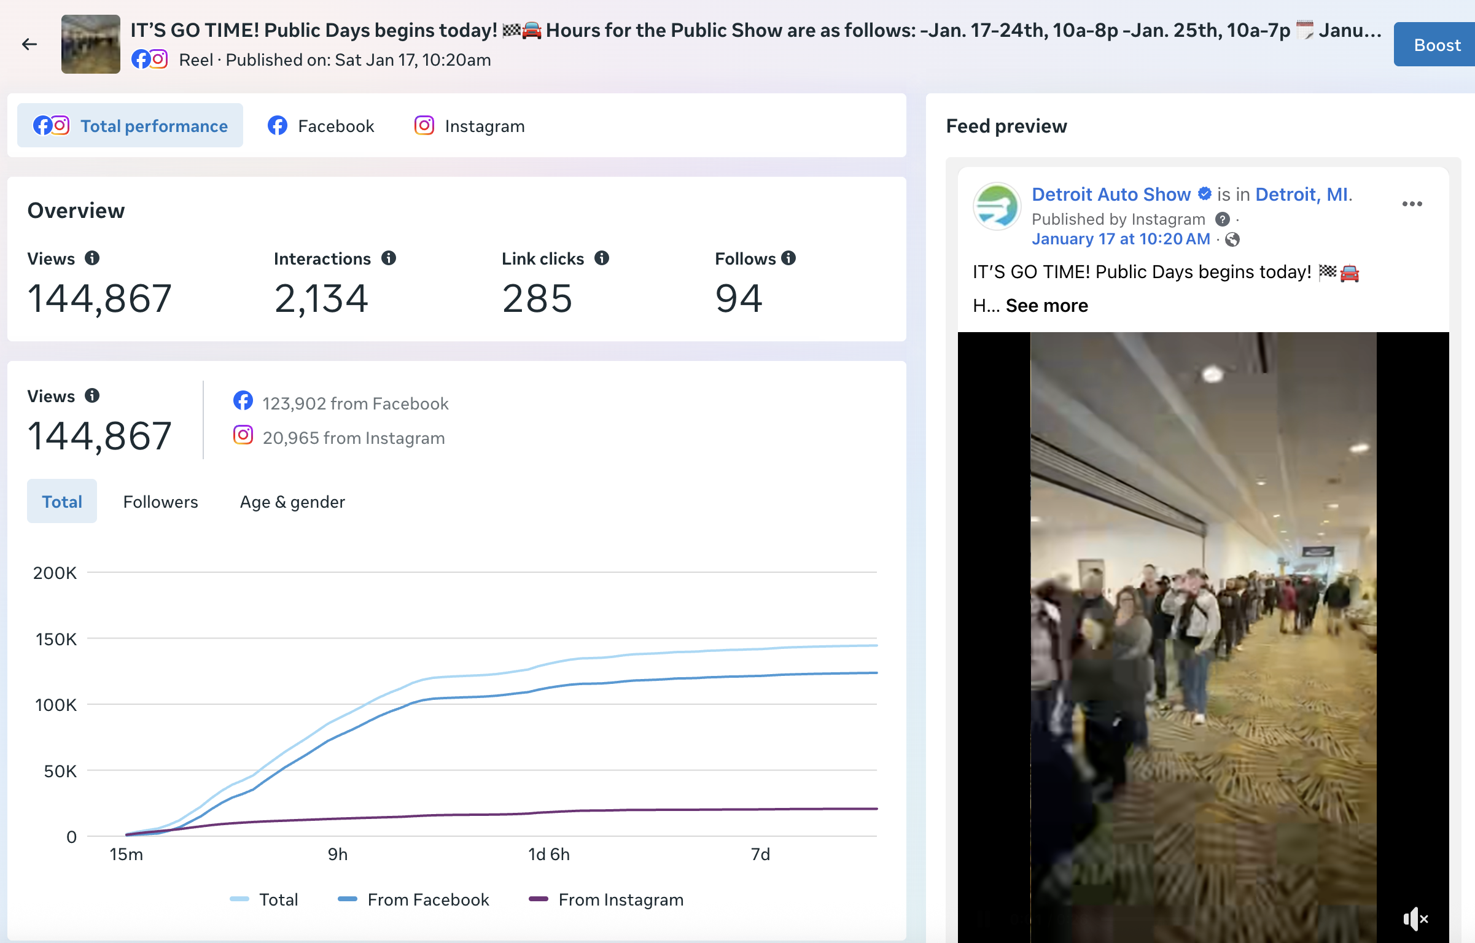Click the info icon in Views chart section
This screenshot has width=1475, height=943.
pos(92,395)
